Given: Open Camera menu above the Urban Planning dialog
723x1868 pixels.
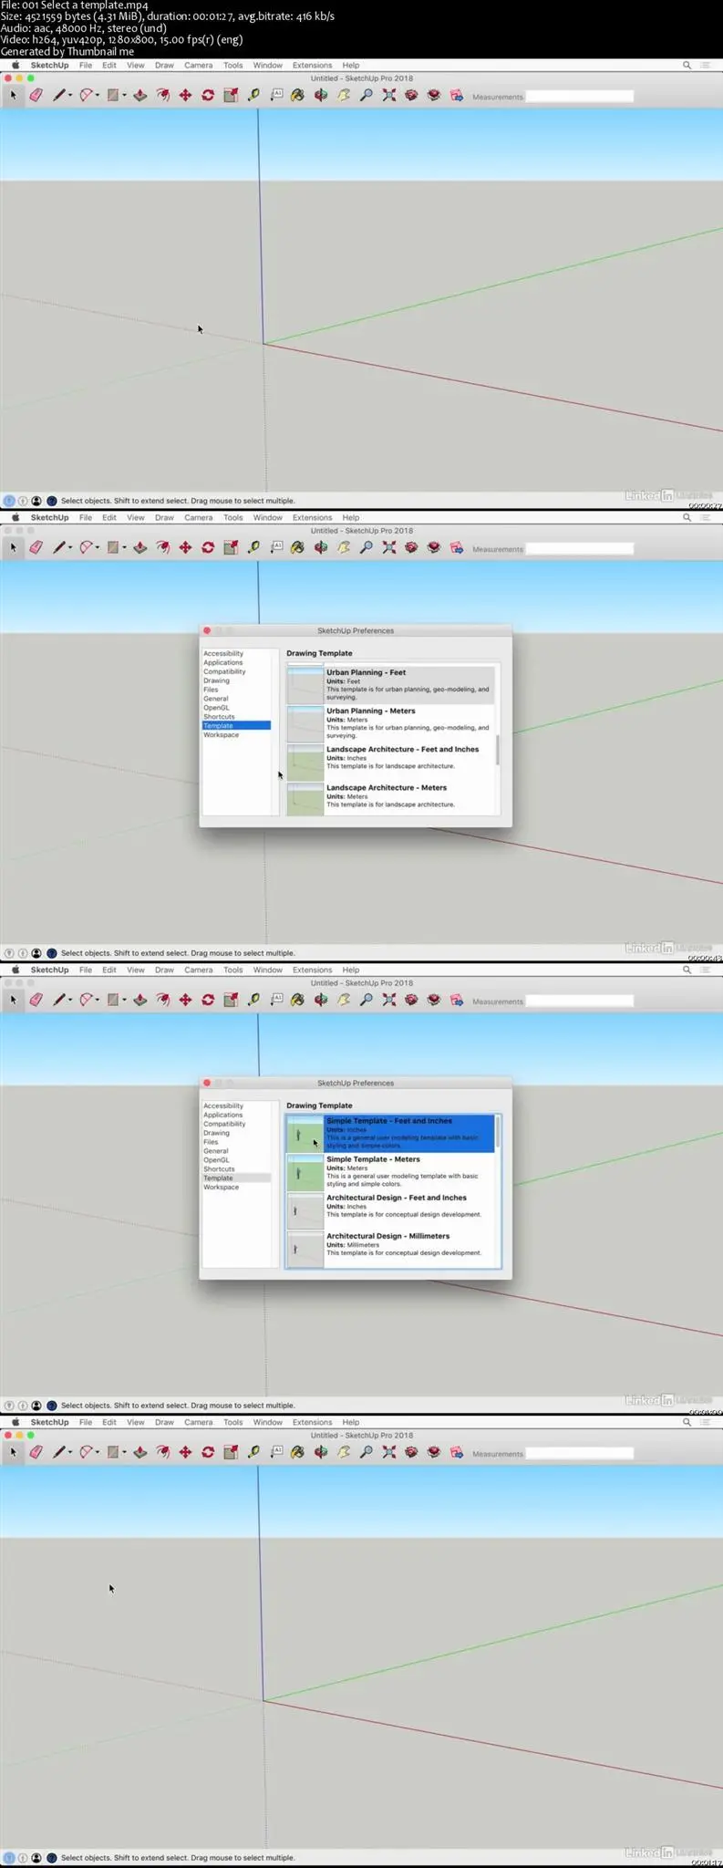Looking at the screenshot, I should tap(198, 517).
